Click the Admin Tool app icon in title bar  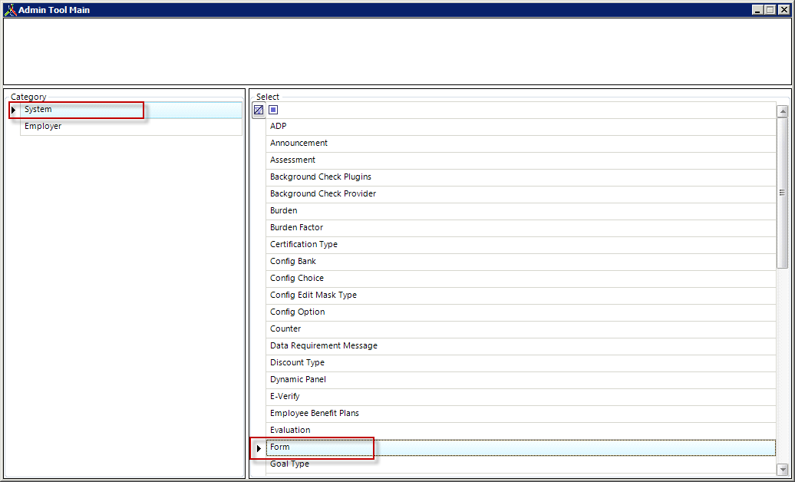coord(10,10)
